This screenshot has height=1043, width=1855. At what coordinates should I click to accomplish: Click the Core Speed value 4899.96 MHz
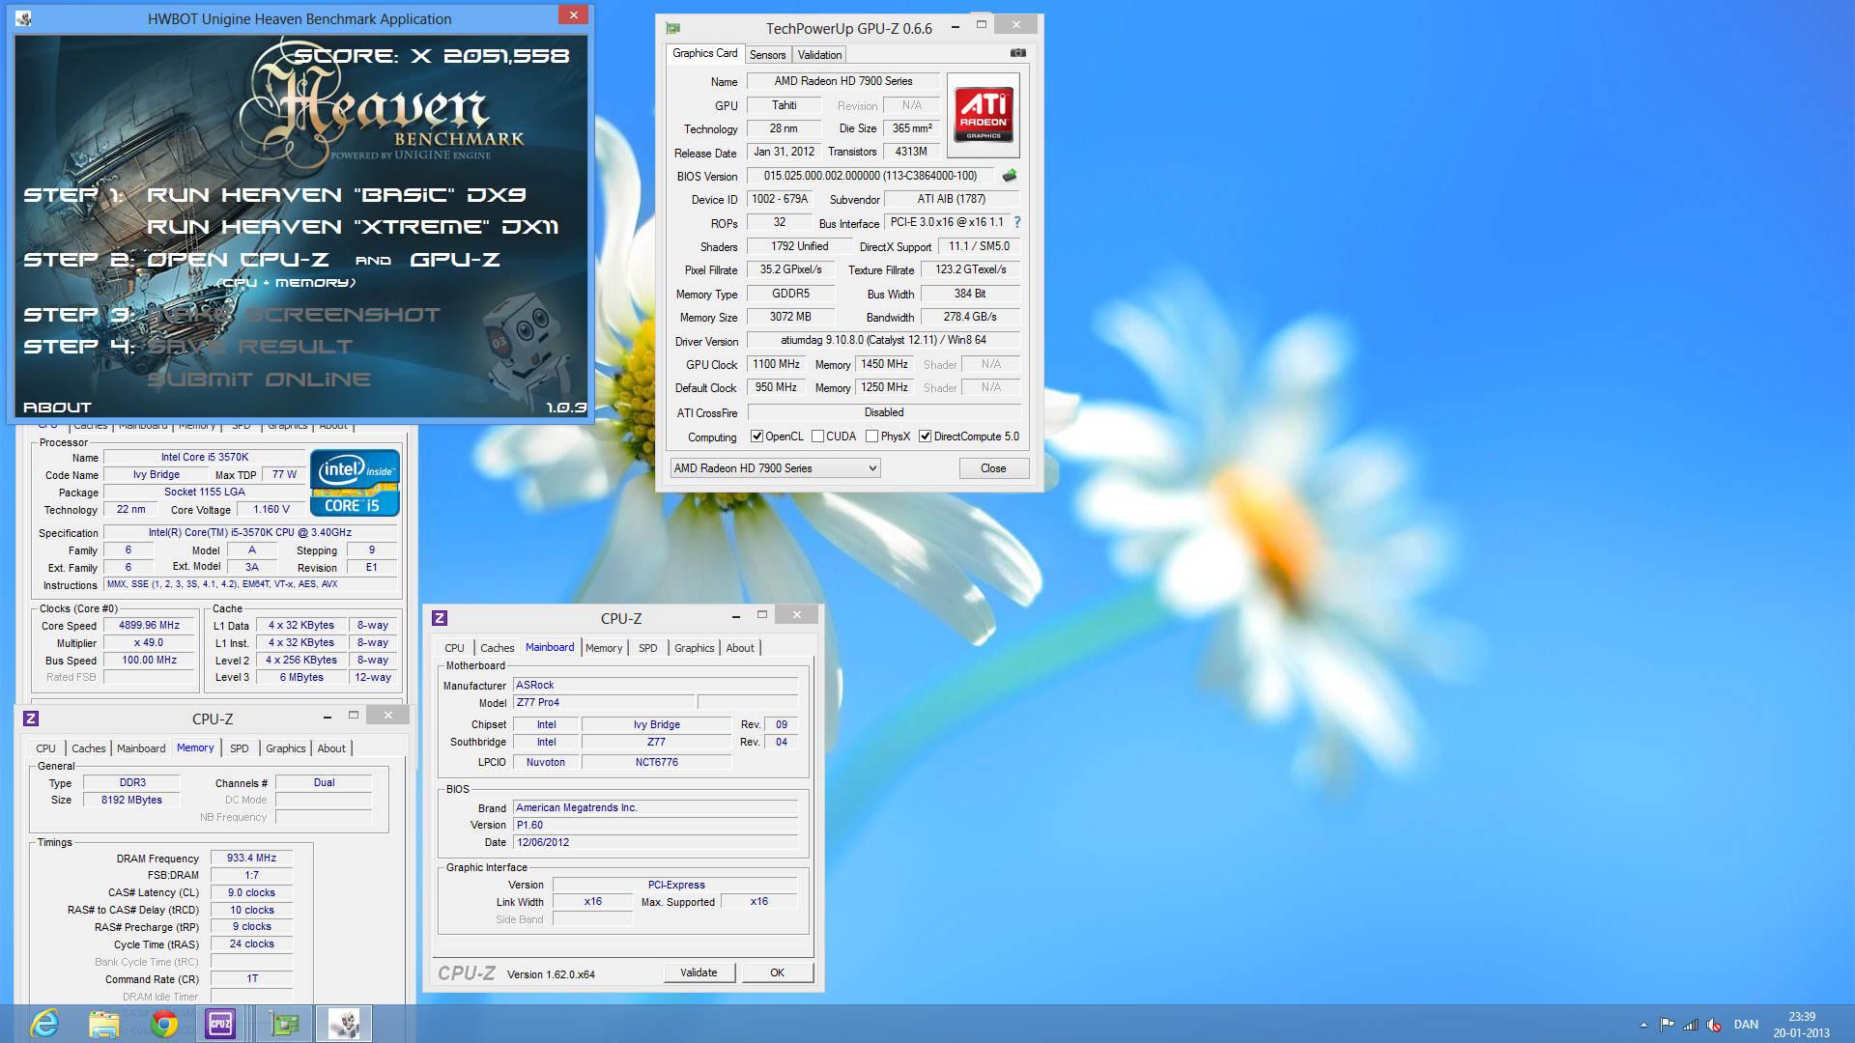[x=149, y=625]
